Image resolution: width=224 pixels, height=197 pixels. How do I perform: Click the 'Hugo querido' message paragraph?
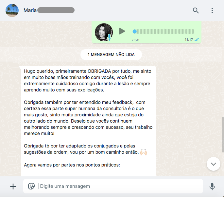click(x=87, y=80)
